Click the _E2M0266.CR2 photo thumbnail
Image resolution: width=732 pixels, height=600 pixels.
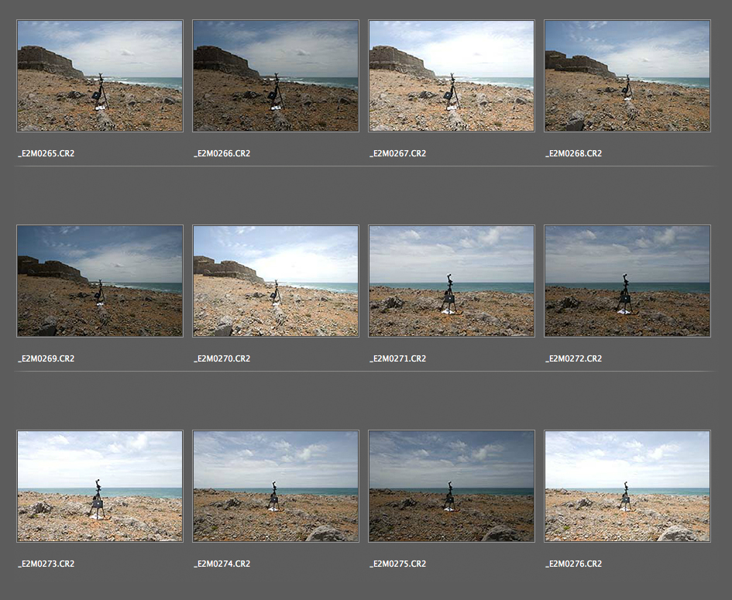276,76
